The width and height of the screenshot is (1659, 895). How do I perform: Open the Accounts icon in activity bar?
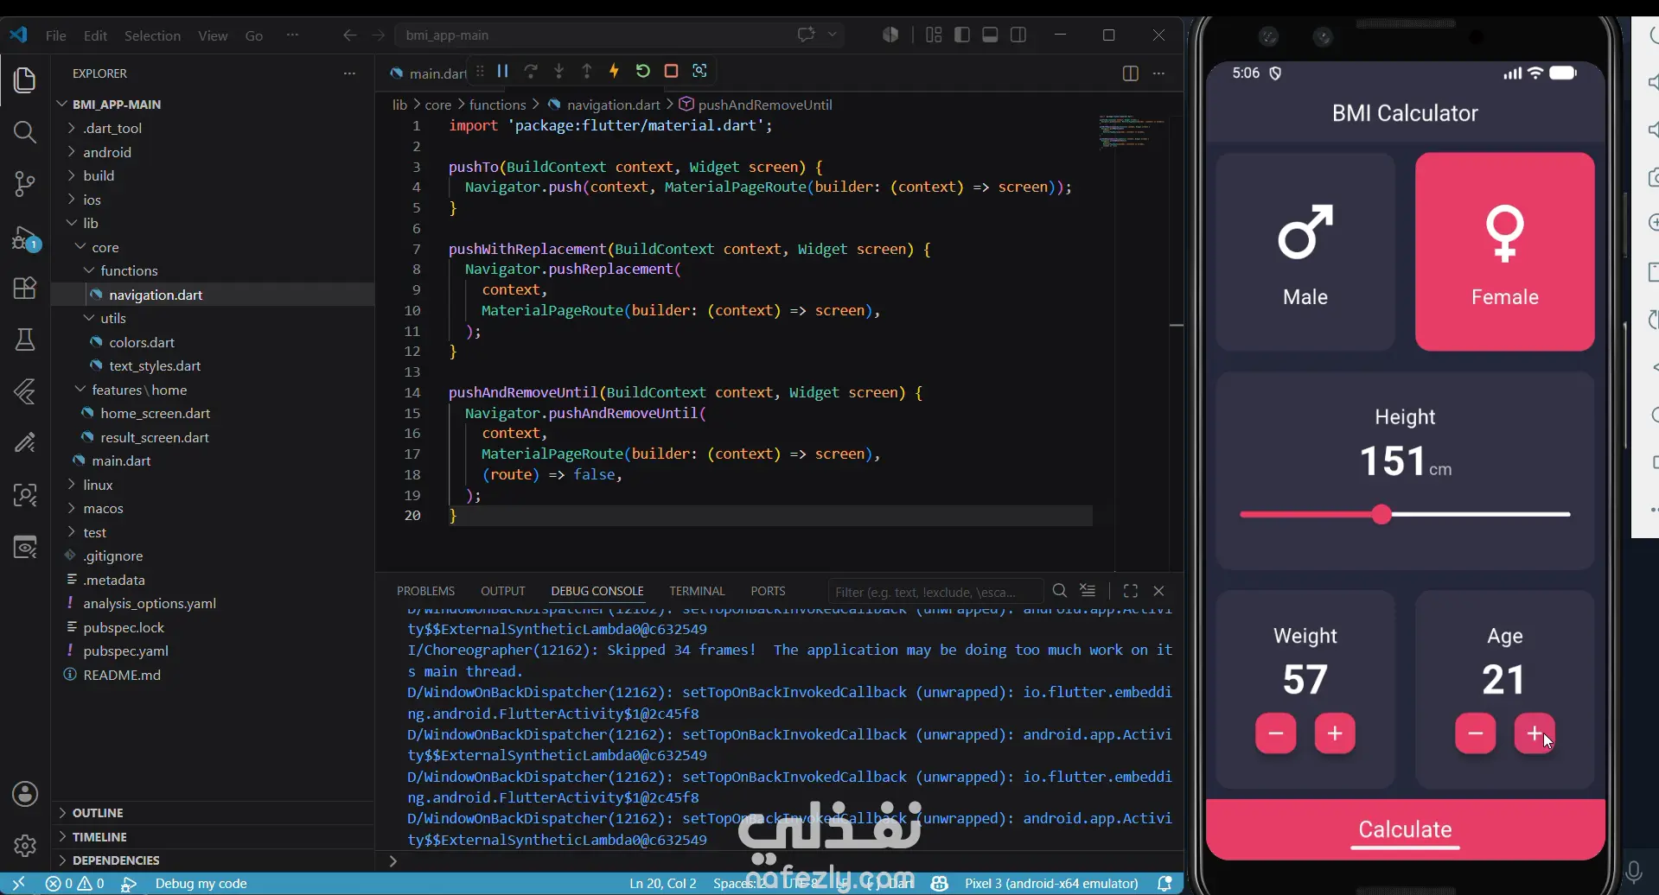pos(25,794)
